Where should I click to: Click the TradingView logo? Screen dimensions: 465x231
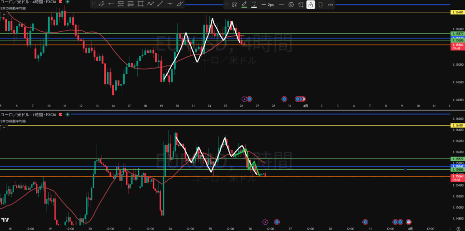5,220
